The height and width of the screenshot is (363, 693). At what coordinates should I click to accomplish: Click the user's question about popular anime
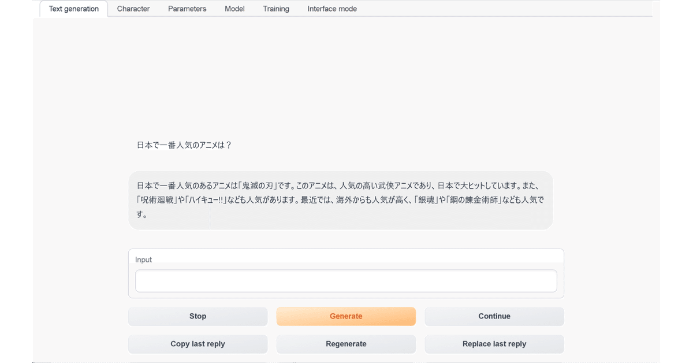(184, 145)
